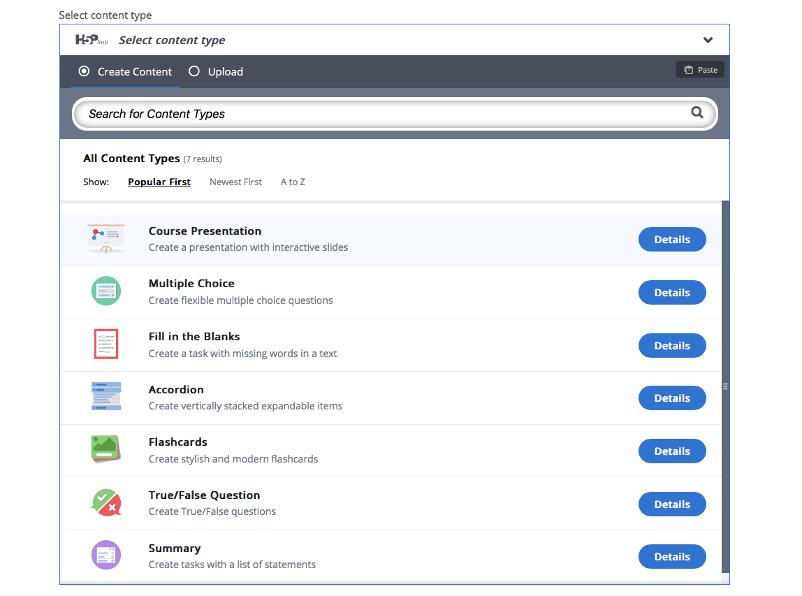Screen dimensions: 802x596
Task: Focus the Search for Content Types field
Action: (394, 114)
